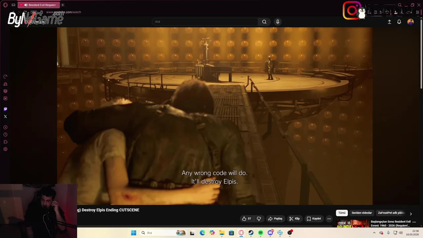The width and height of the screenshot is (423, 238).
Task: Switch to the Resident Evil Requiem tab
Action: pyautogui.click(x=38, y=5)
